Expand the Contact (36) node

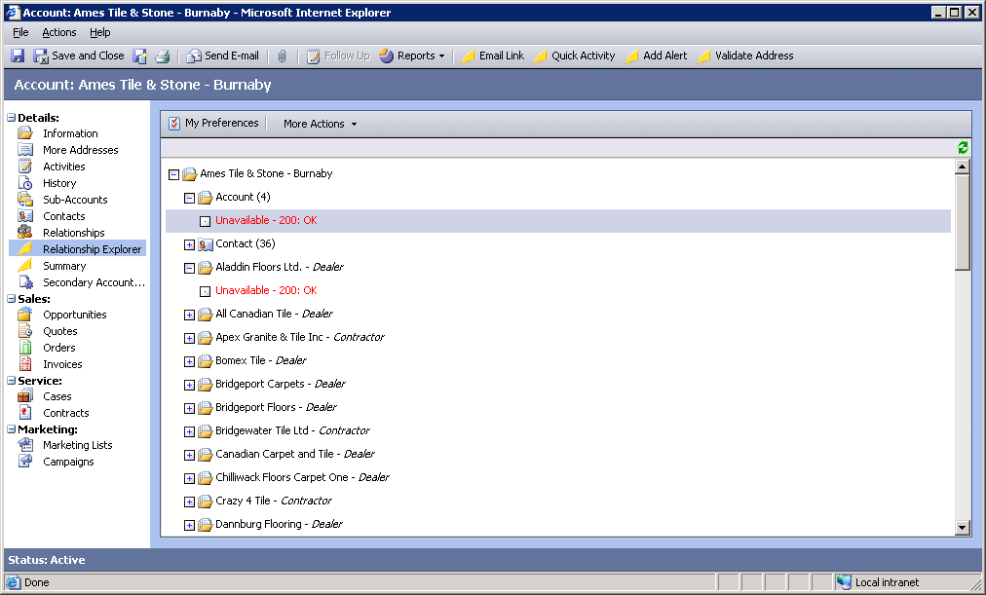tap(189, 245)
